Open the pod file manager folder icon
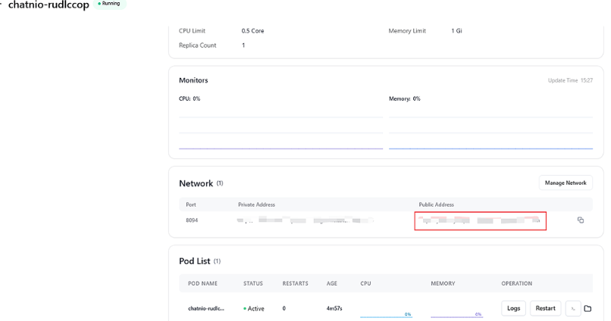611x321 pixels. [587, 309]
